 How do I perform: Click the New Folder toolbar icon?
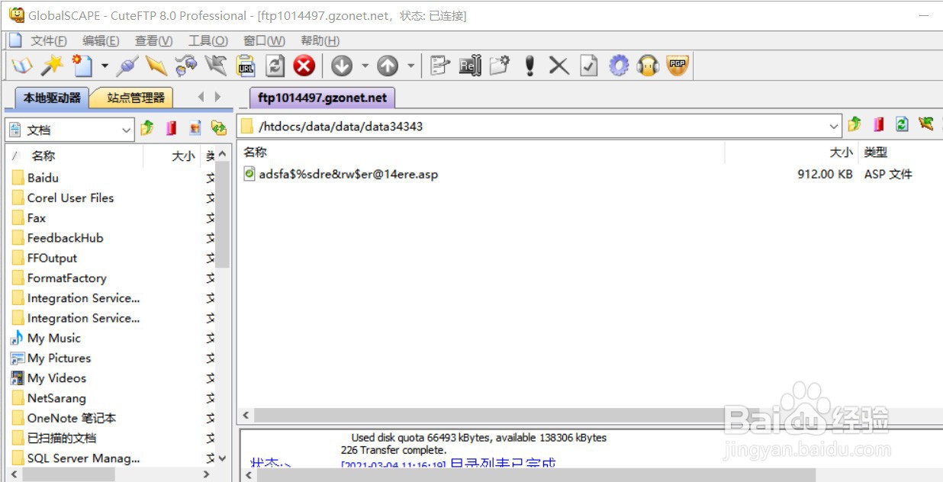(500, 66)
